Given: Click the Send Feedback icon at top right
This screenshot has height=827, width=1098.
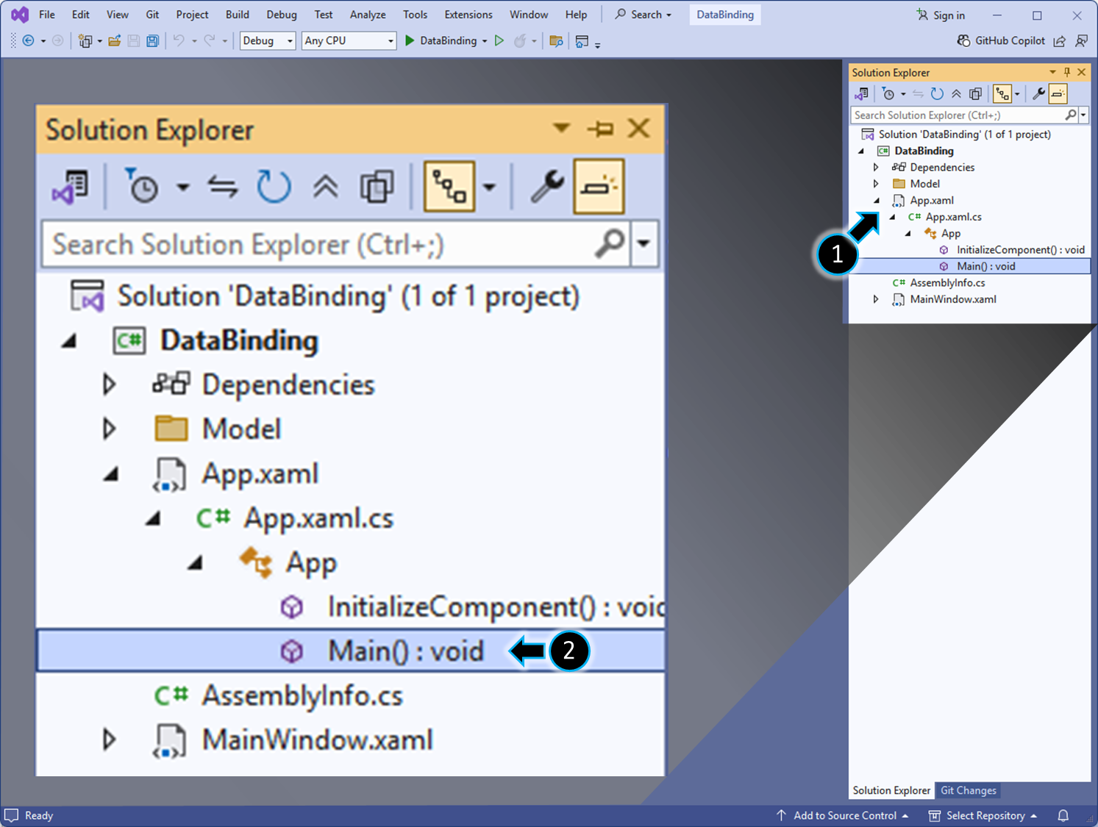Looking at the screenshot, I should pos(1081,41).
